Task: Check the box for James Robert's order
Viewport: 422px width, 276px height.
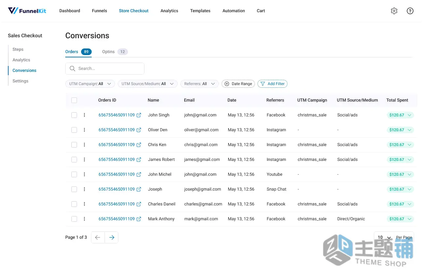Action: click(74, 160)
